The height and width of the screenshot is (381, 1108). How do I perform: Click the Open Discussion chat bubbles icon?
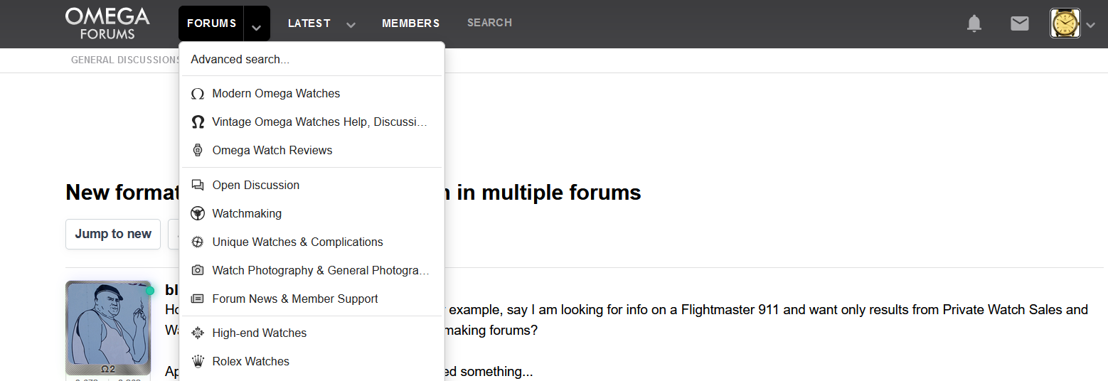pos(198,186)
